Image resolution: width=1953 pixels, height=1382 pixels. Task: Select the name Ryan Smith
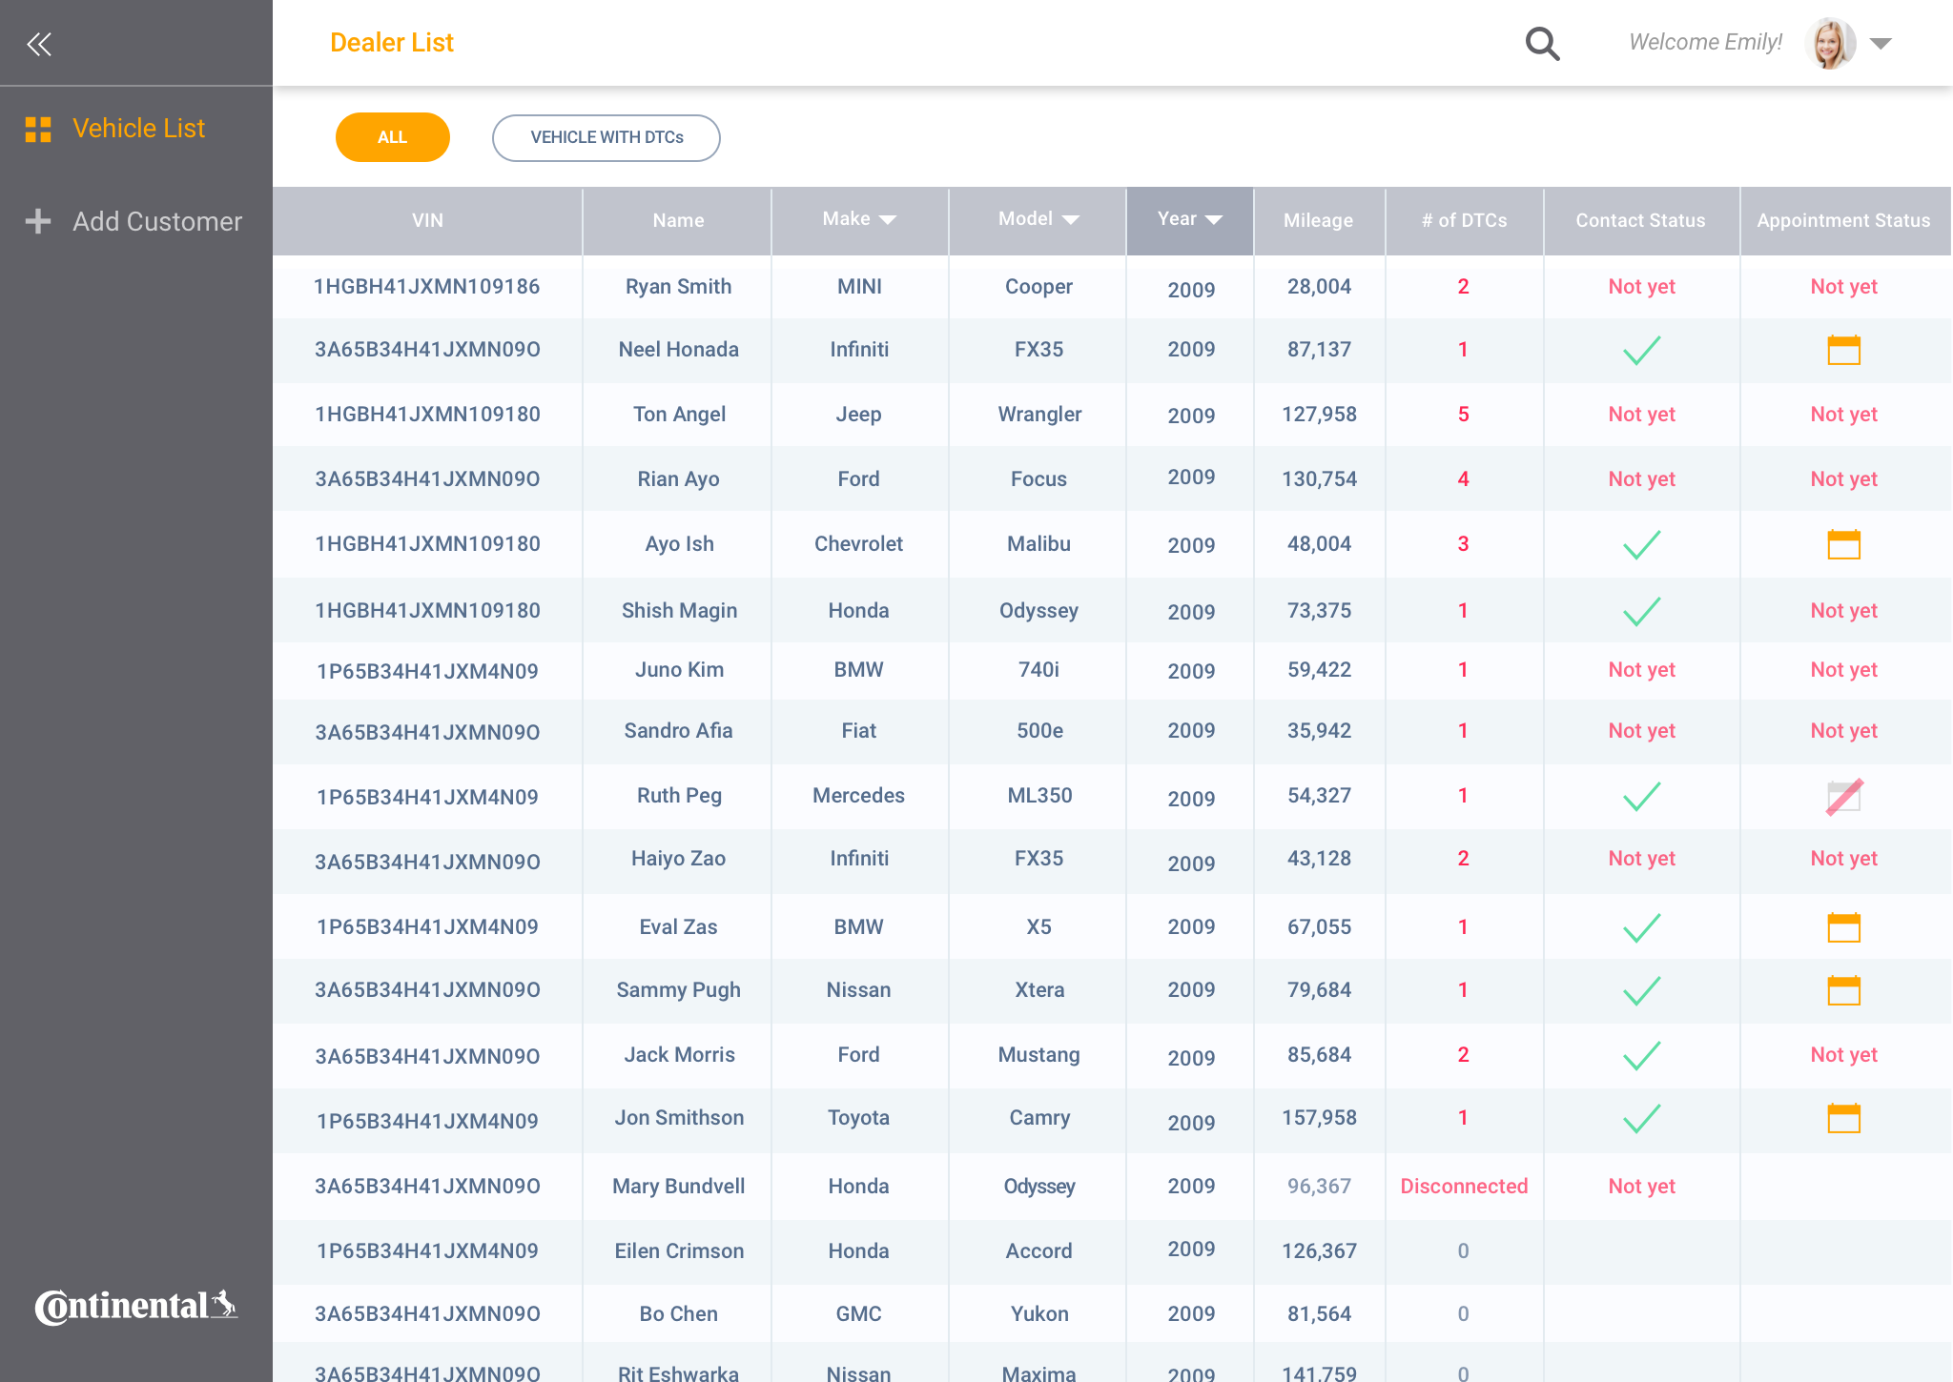(678, 287)
